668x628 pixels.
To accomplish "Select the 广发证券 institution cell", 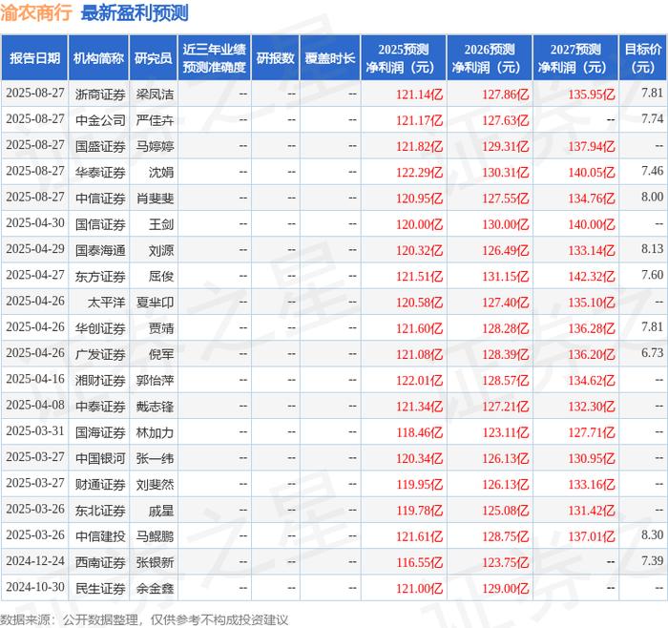I will coord(100,354).
